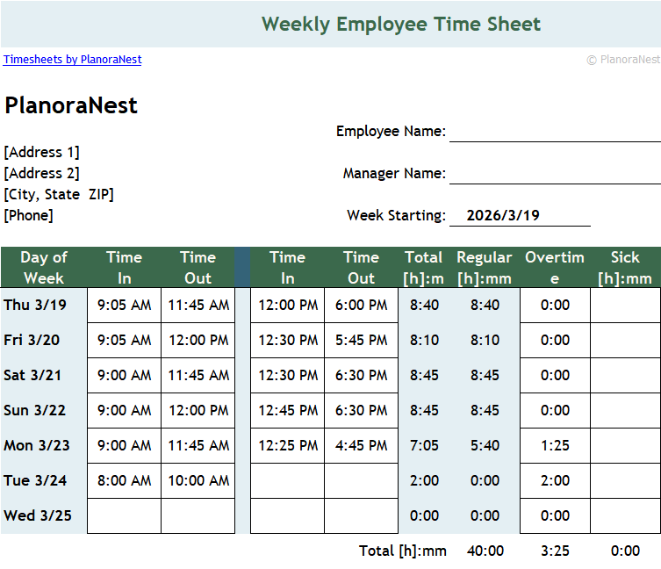
Task: Click the Weekly Employee Time Sheet title
Action: 401,24
